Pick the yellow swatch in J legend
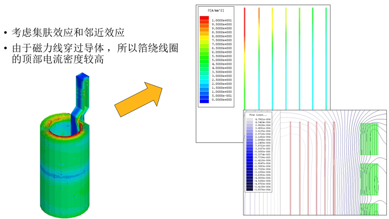The height and width of the screenshot is (219, 389). [x=204, y=38]
